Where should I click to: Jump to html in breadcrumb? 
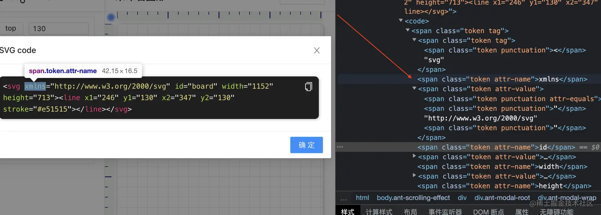363,198
